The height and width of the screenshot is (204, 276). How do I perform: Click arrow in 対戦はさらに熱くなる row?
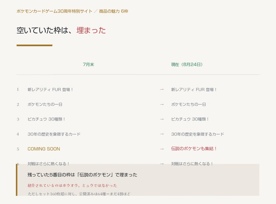tap(162, 164)
